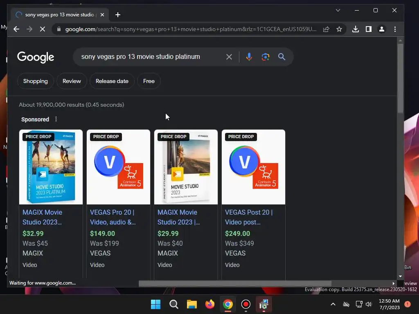The height and width of the screenshot is (314, 419).
Task: Click the scroll right arrow
Action: (393, 283)
